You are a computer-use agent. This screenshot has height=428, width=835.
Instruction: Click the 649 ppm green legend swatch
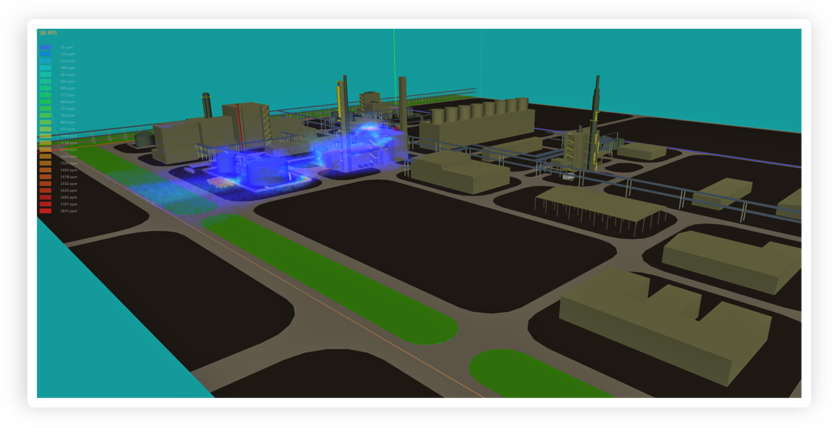(45, 102)
